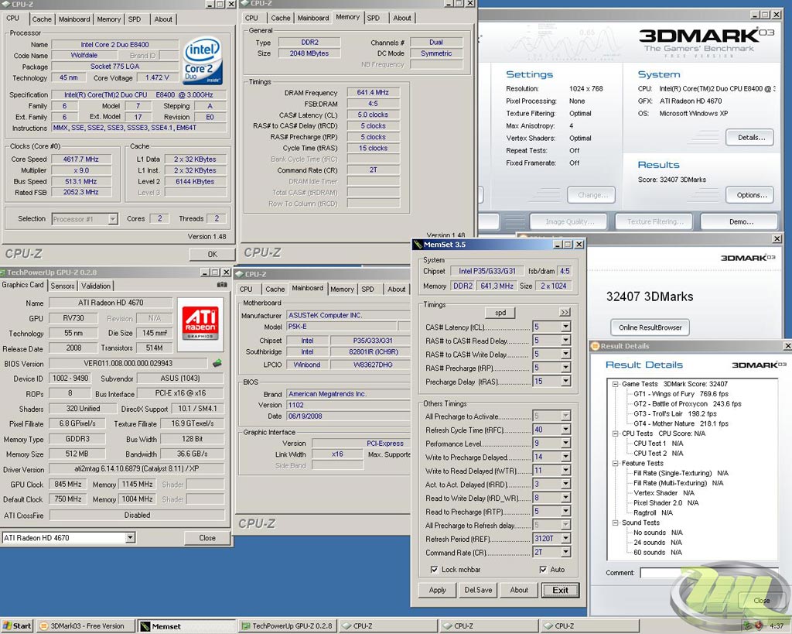
Task: Open the Command Rate (CR) dropdown in MemSet
Action: coord(565,552)
